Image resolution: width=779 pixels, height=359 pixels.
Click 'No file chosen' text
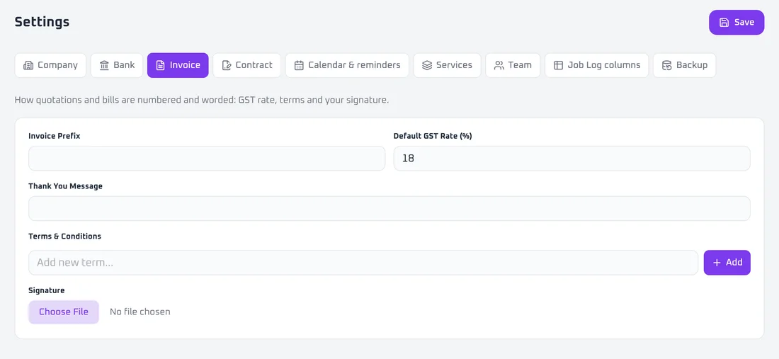140,312
